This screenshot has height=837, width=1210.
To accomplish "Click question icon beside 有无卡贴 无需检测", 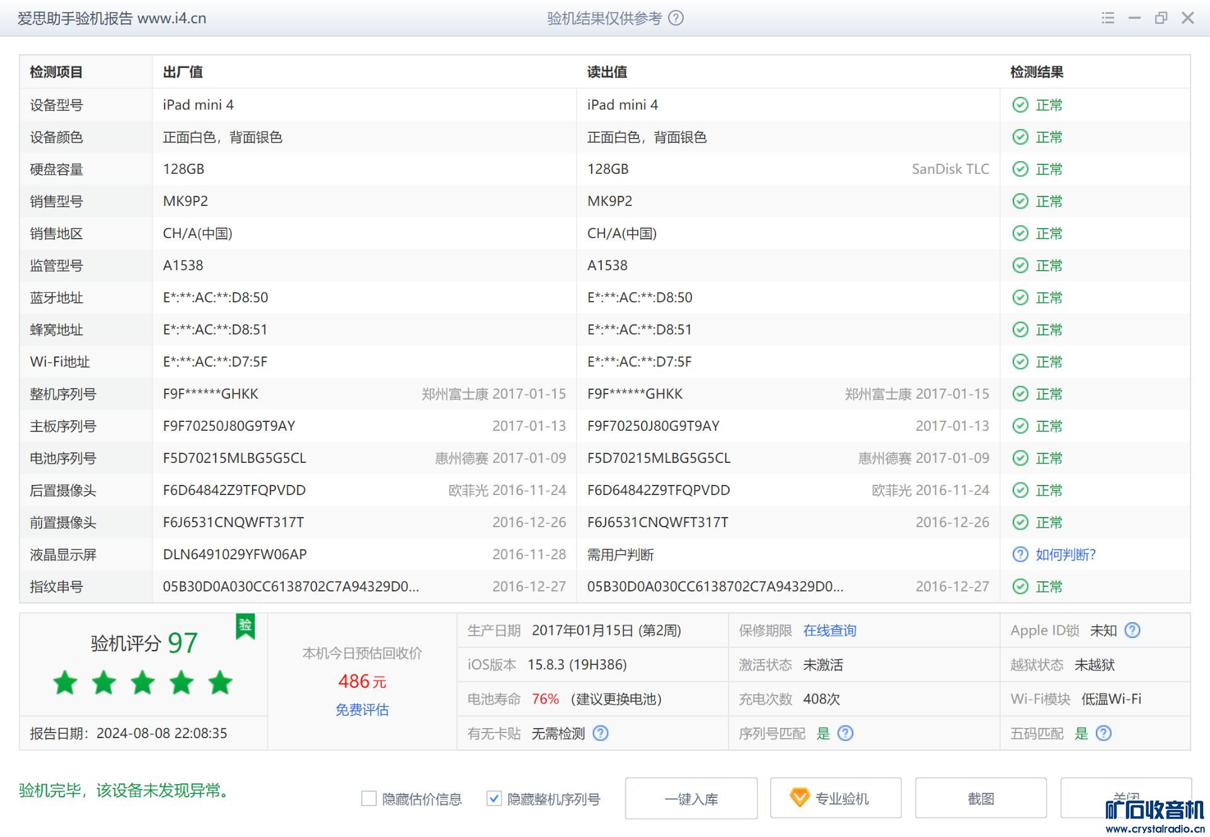I will tap(601, 733).
